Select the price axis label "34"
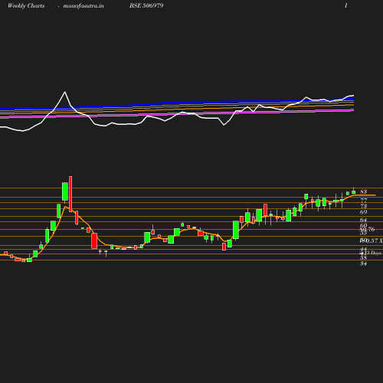Screen dimensions: 383x383 click(x=364, y=264)
